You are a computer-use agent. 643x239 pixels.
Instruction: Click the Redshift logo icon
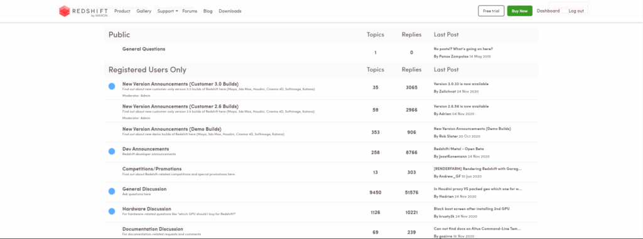65,11
